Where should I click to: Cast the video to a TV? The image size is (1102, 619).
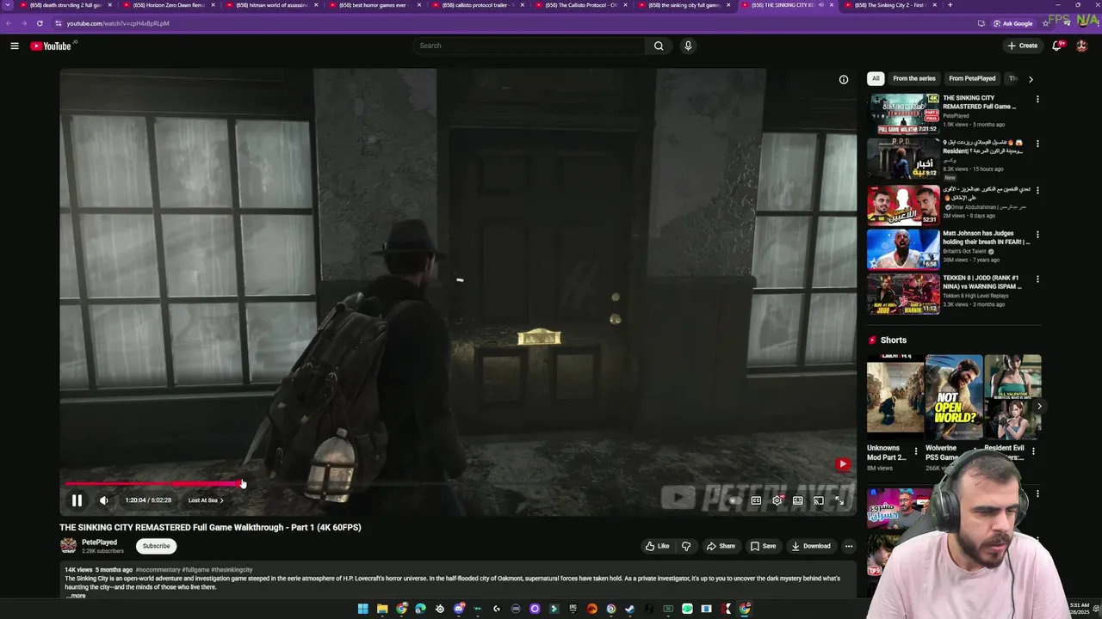pyautogui.click(x=819, y=500)
